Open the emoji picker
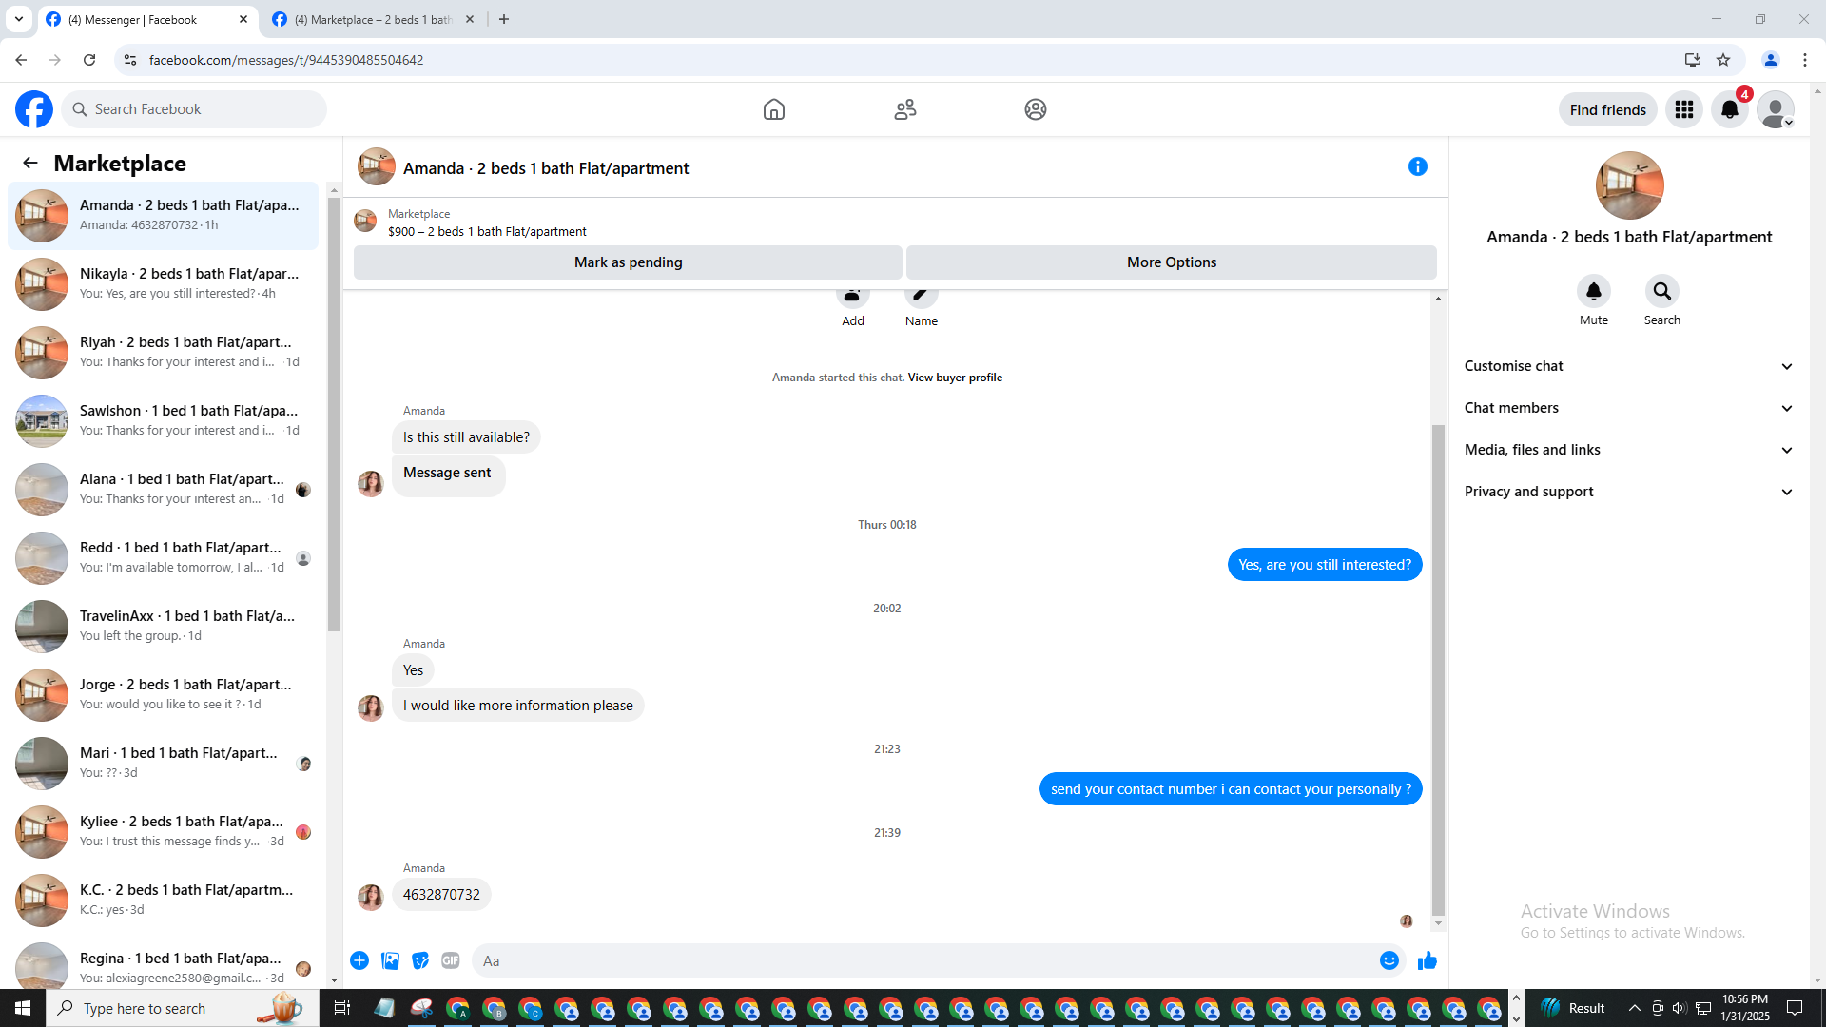This screenshot has height=1027, width=1826. click(x=1389, y=960)
